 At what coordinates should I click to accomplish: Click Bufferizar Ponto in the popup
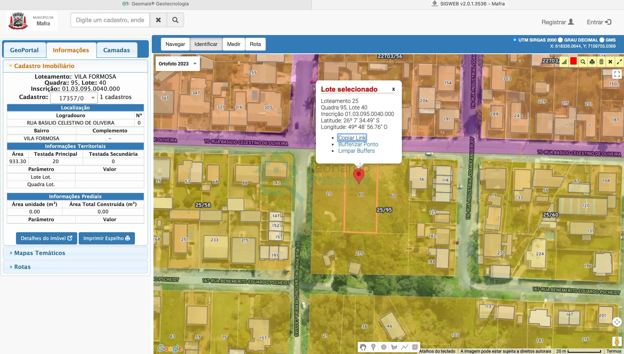coord(358,144)
